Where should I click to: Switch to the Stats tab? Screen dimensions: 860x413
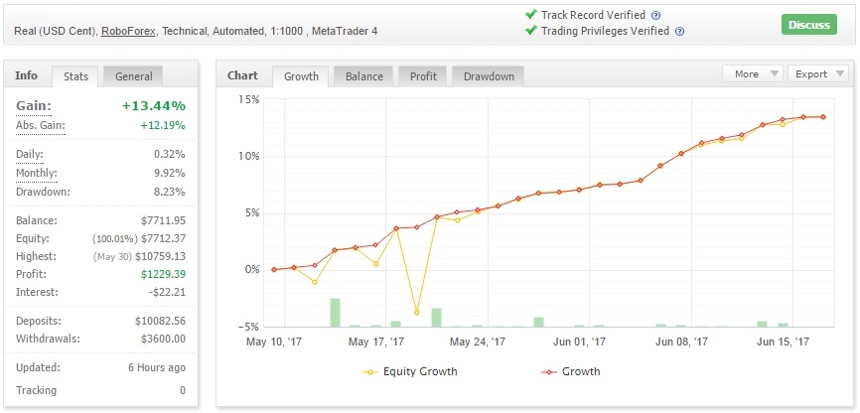pyautogui.click(x=75, y=76)
